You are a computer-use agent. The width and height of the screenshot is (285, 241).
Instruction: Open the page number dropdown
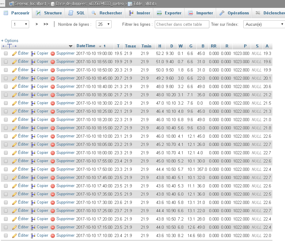(x=20, y=24)
